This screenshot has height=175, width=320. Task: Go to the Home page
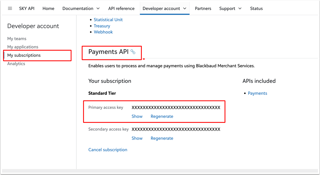(x=48, y=8)
